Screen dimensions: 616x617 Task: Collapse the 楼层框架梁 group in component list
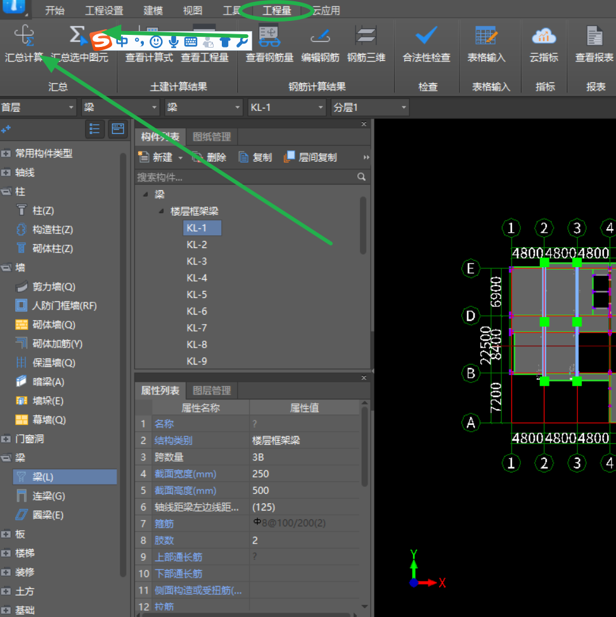[161, 211]
